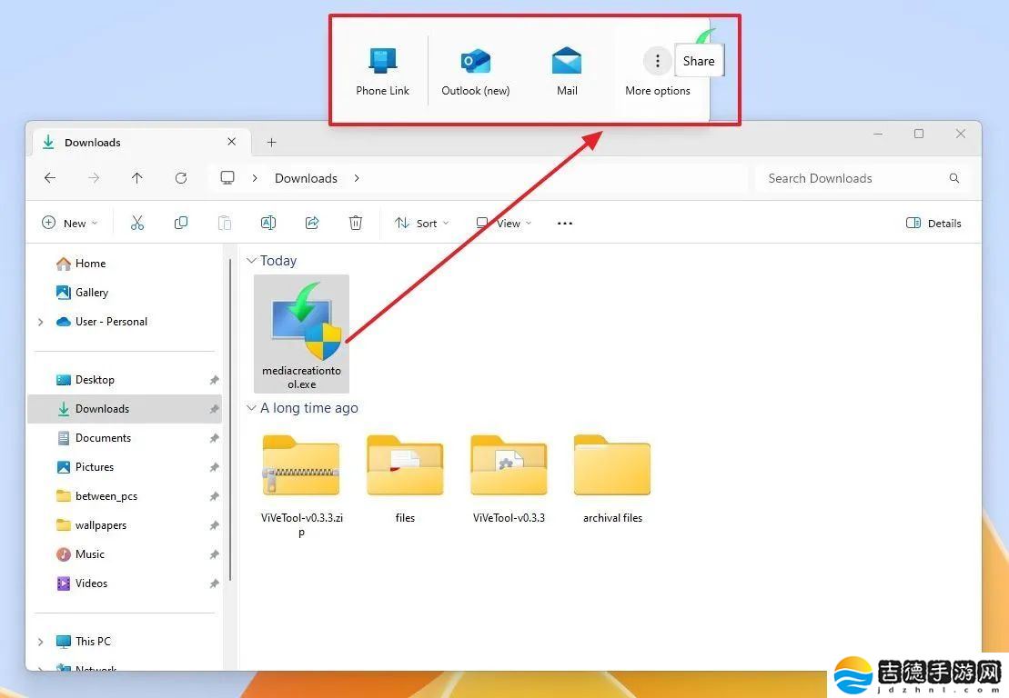Click the Details pane button
Viewport: 1009px width, 698px height.
tap(933, 223)
